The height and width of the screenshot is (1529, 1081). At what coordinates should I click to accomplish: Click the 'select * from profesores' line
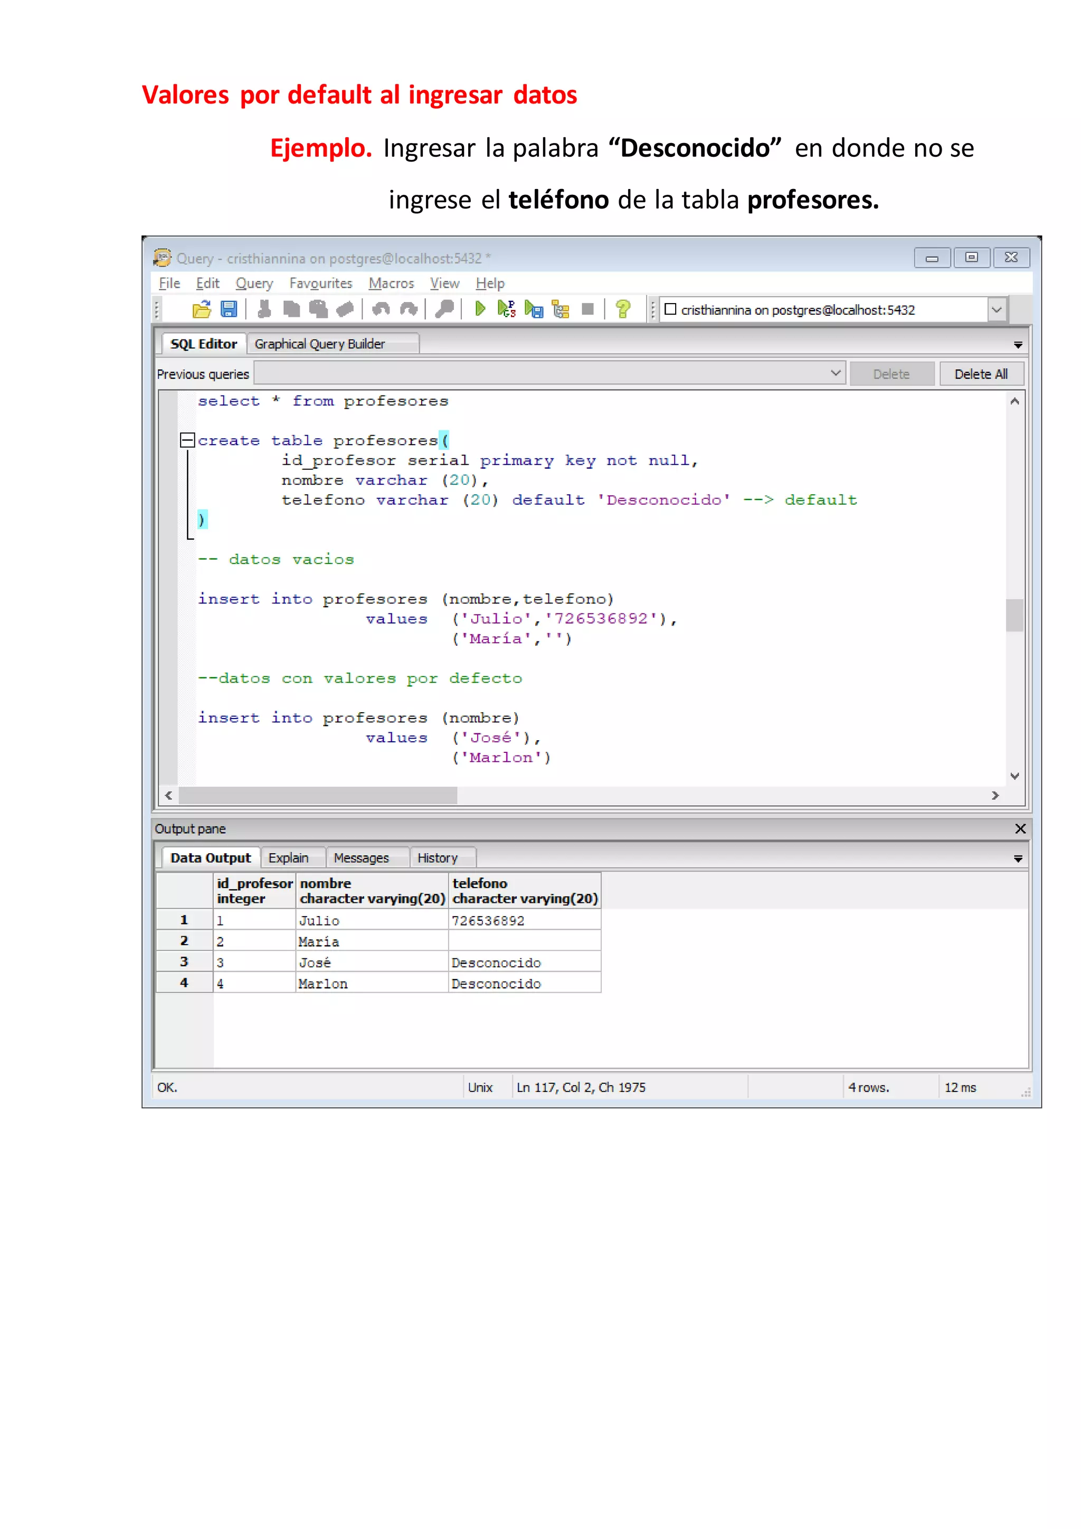[x=323, y=401]
